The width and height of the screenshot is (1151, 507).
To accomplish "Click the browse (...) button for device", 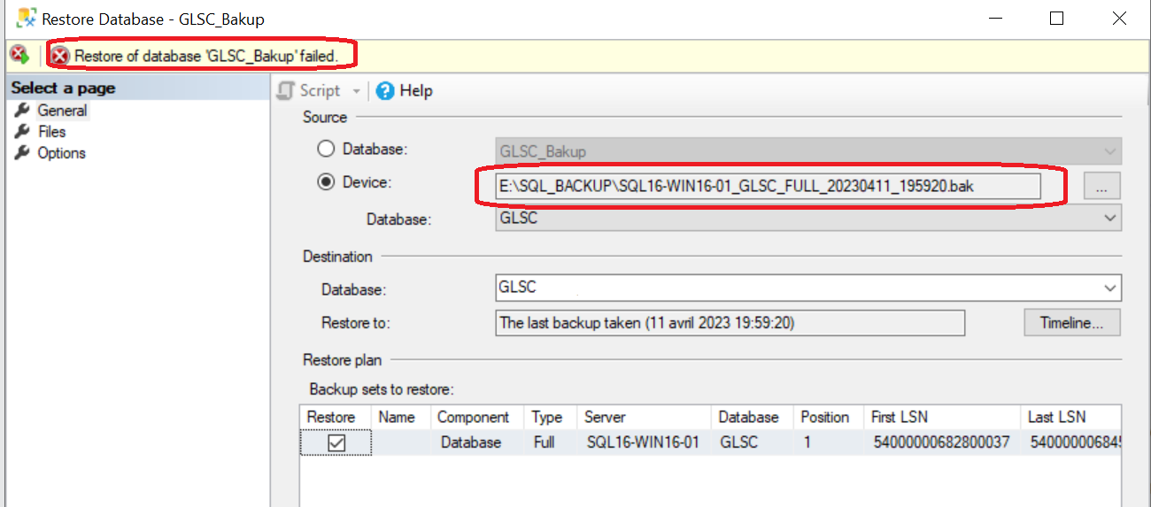I will click(x=1101, y=186).
